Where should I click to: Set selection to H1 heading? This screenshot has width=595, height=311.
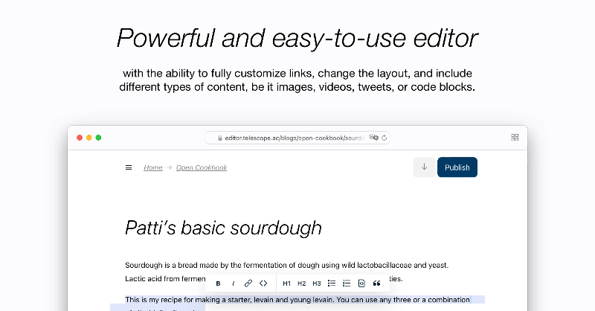pos(286,283)
